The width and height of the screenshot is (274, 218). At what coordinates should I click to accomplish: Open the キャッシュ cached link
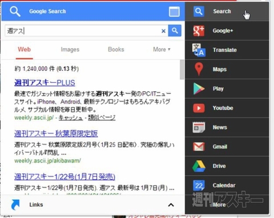coord(71,118)
